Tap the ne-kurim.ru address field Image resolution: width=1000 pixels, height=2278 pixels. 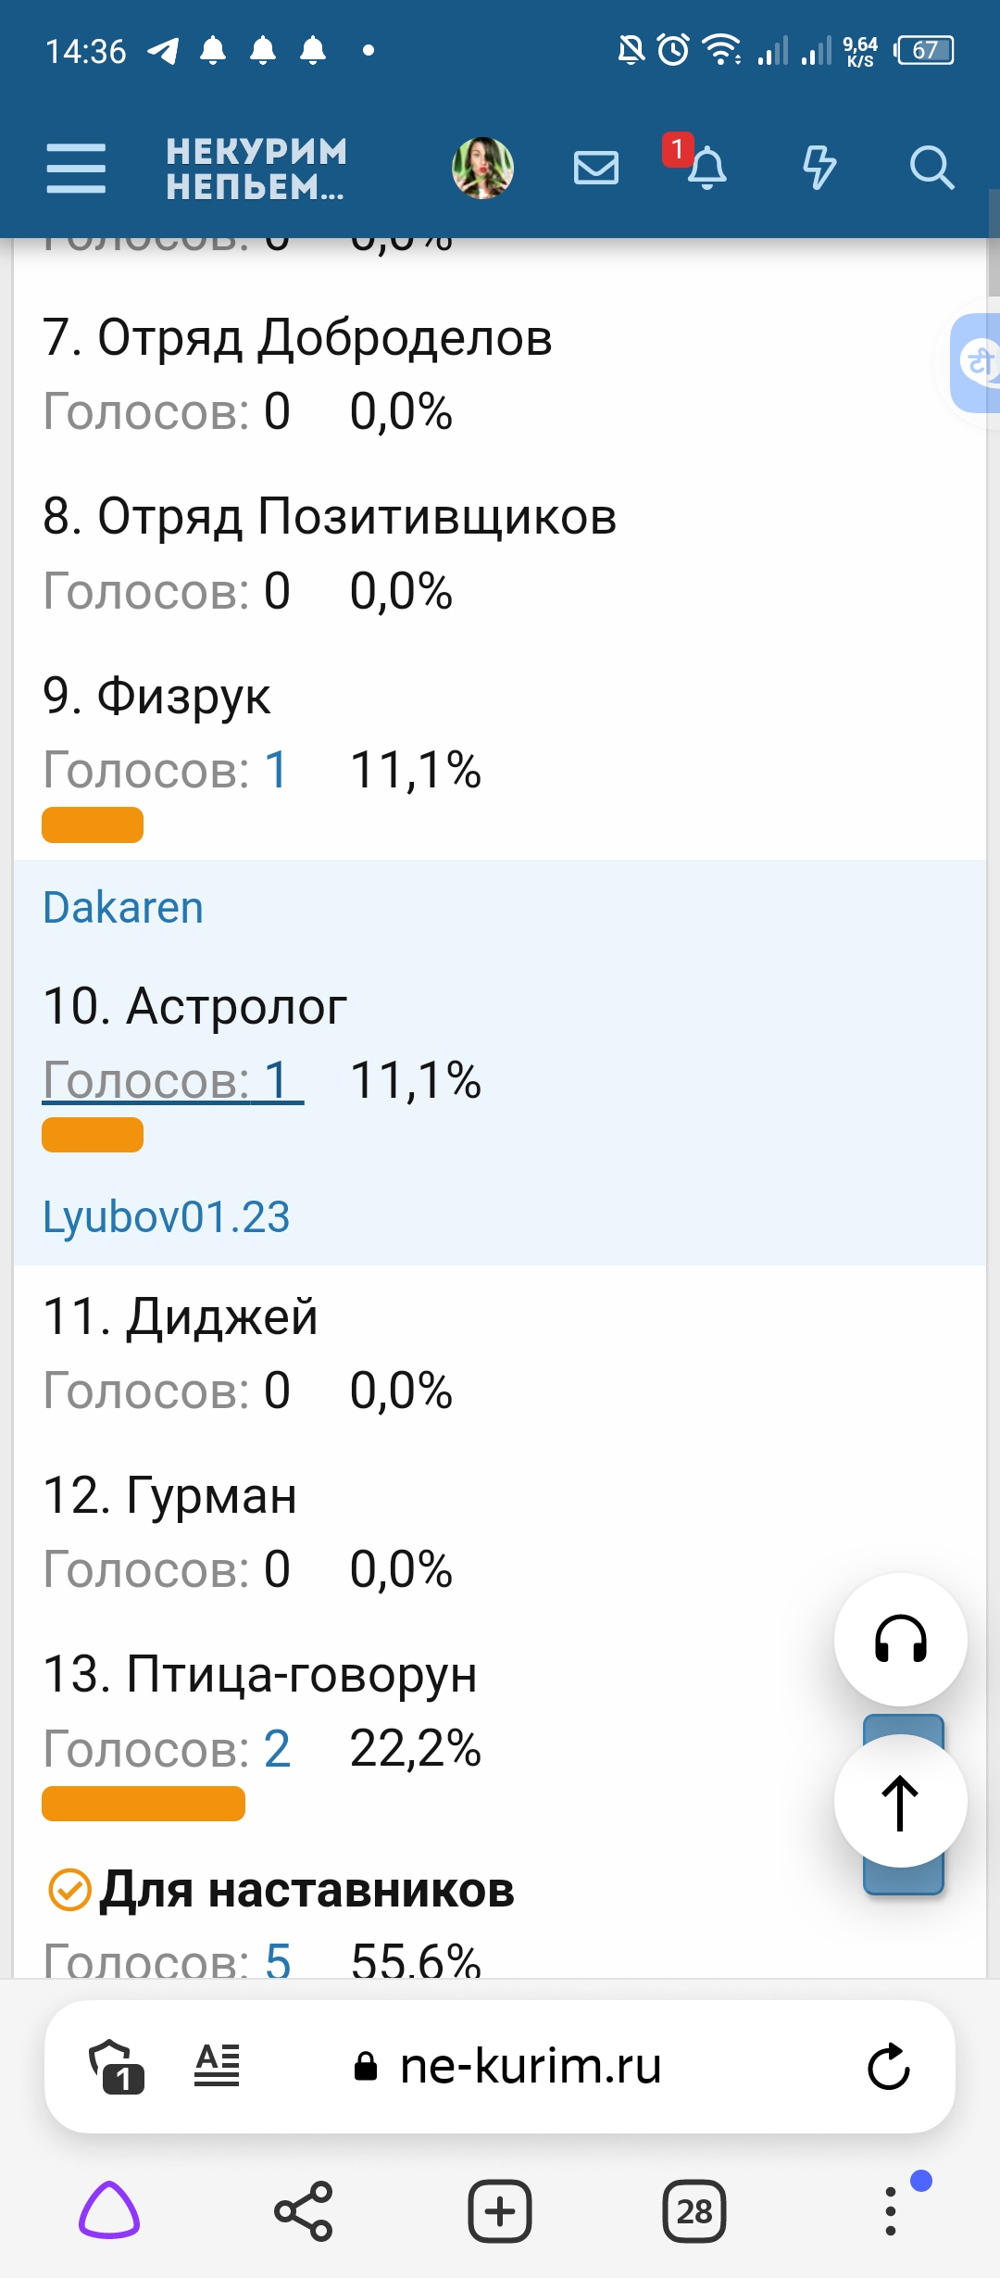point(530,2066)
